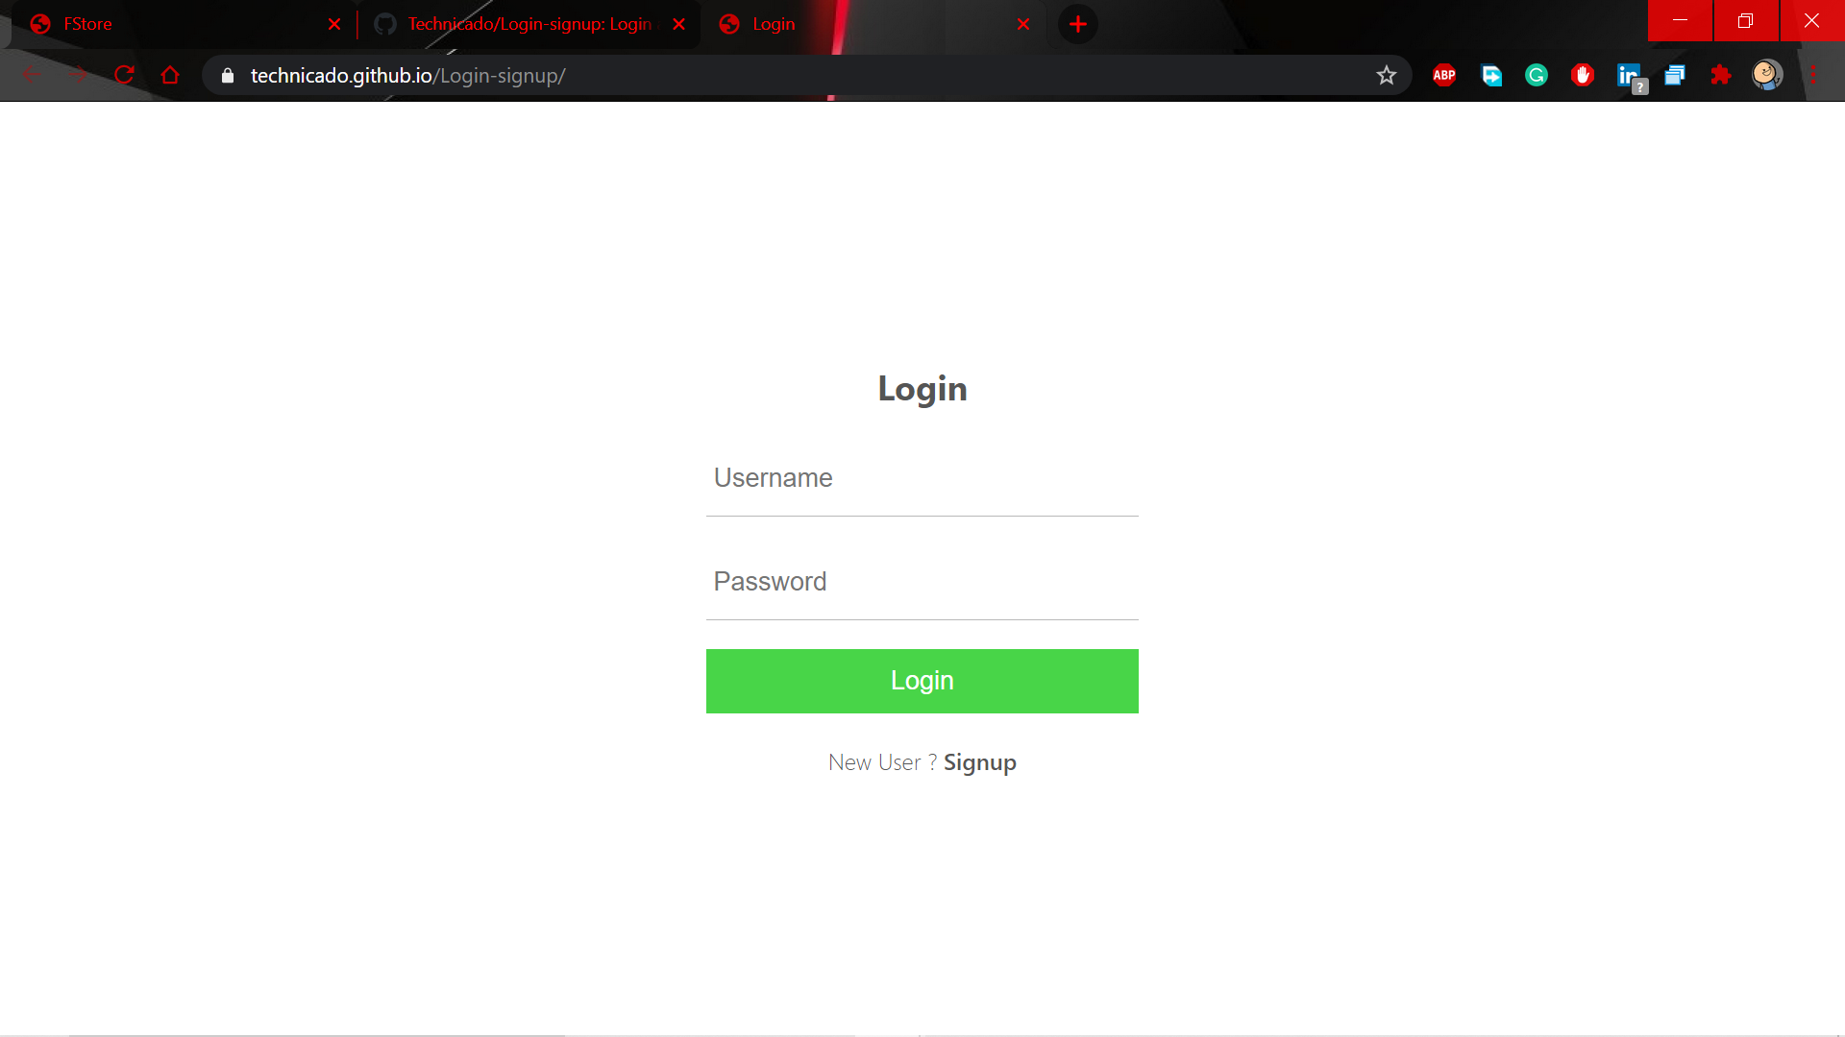
Task: View site security lock info
Action: [x=228, y=76]
